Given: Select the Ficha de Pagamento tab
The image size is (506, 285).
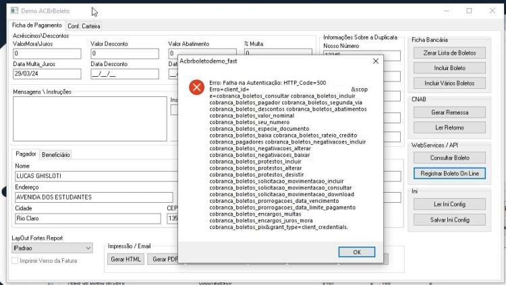Looking at the screenshot, I should [x=37, y=25].
